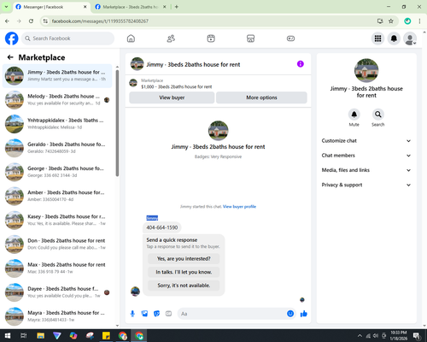Screen dimensions: 427x342
Task: Open Mayra conversation in chat list
Action: click(57, 316)
